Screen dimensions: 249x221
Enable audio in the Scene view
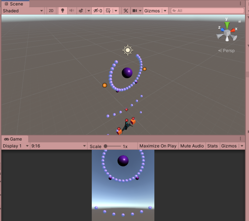[72, 11]
